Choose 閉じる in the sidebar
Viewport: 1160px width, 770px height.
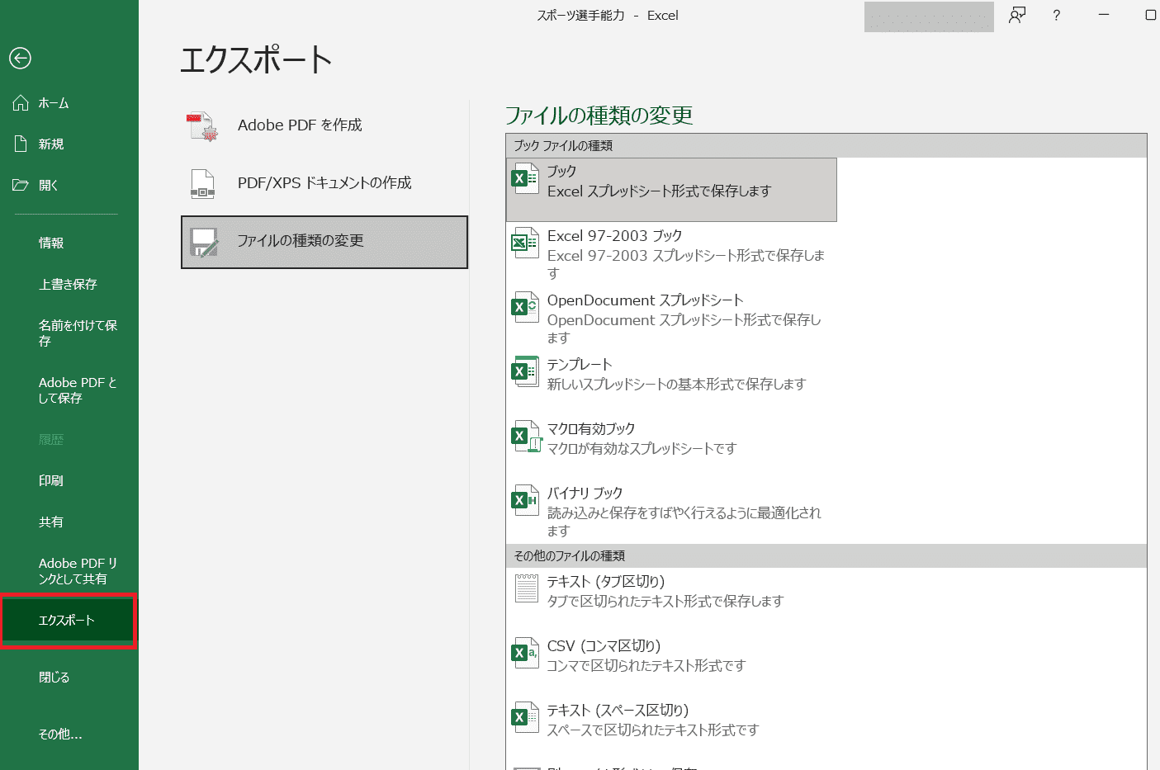[69, 677]
